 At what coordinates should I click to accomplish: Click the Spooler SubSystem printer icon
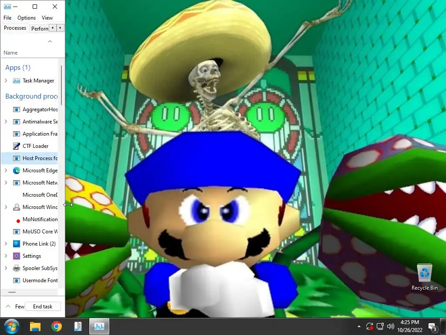pos(17,268)
